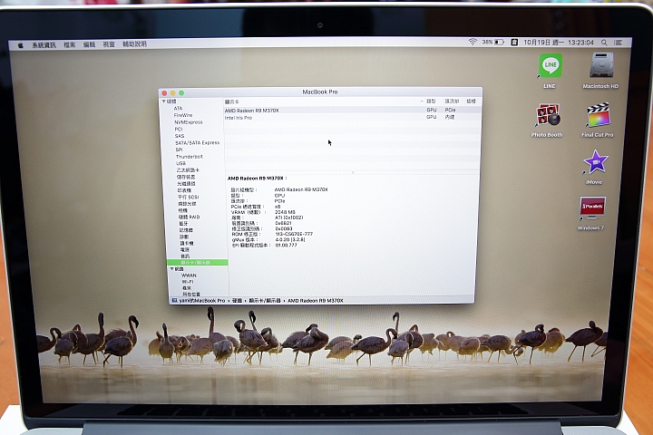Viewport: 653px width, 435px height.
Task: Click the date and time in menu bar
Action: coord(559,43)
